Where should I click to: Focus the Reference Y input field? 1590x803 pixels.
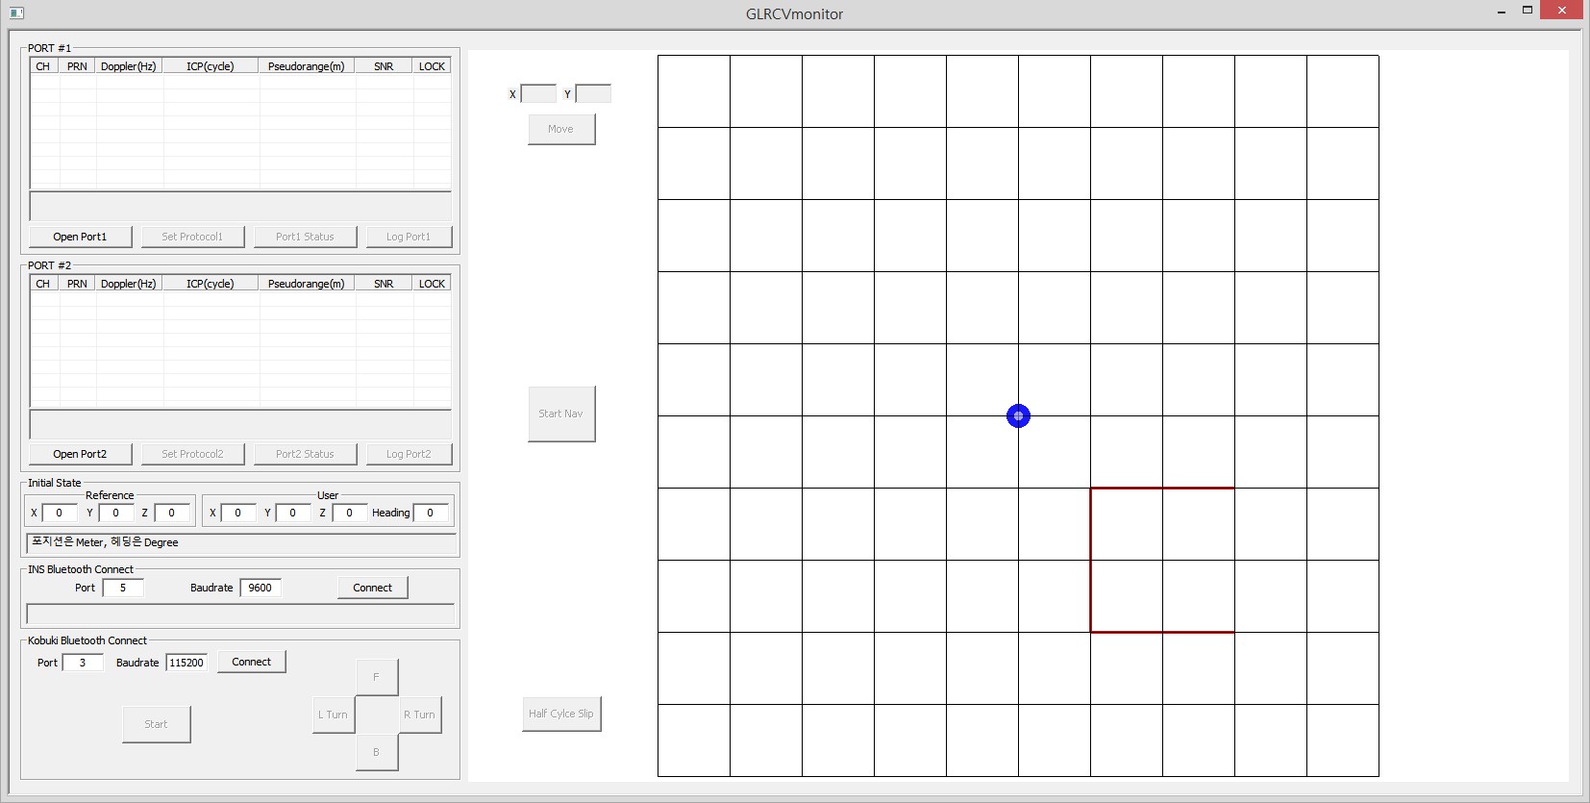coord(115,513)
